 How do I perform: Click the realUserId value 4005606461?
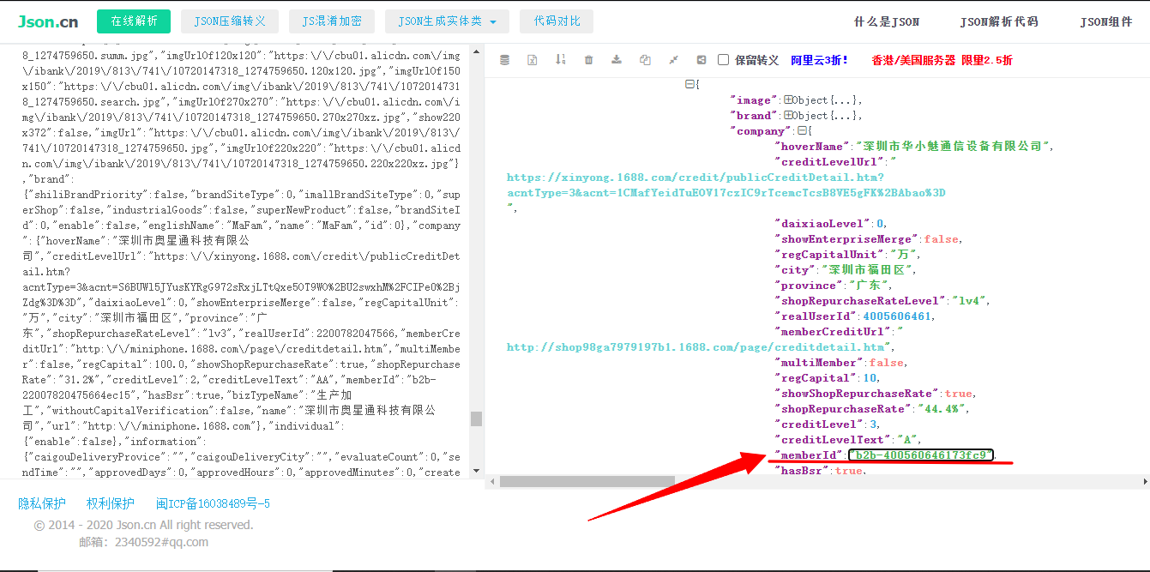click(x=895, y=316)
